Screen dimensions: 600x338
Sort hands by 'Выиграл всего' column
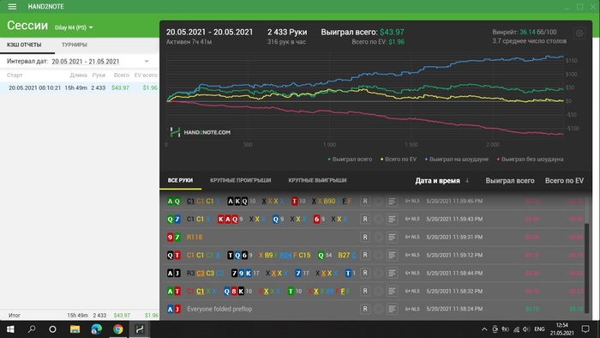point(510,181)
